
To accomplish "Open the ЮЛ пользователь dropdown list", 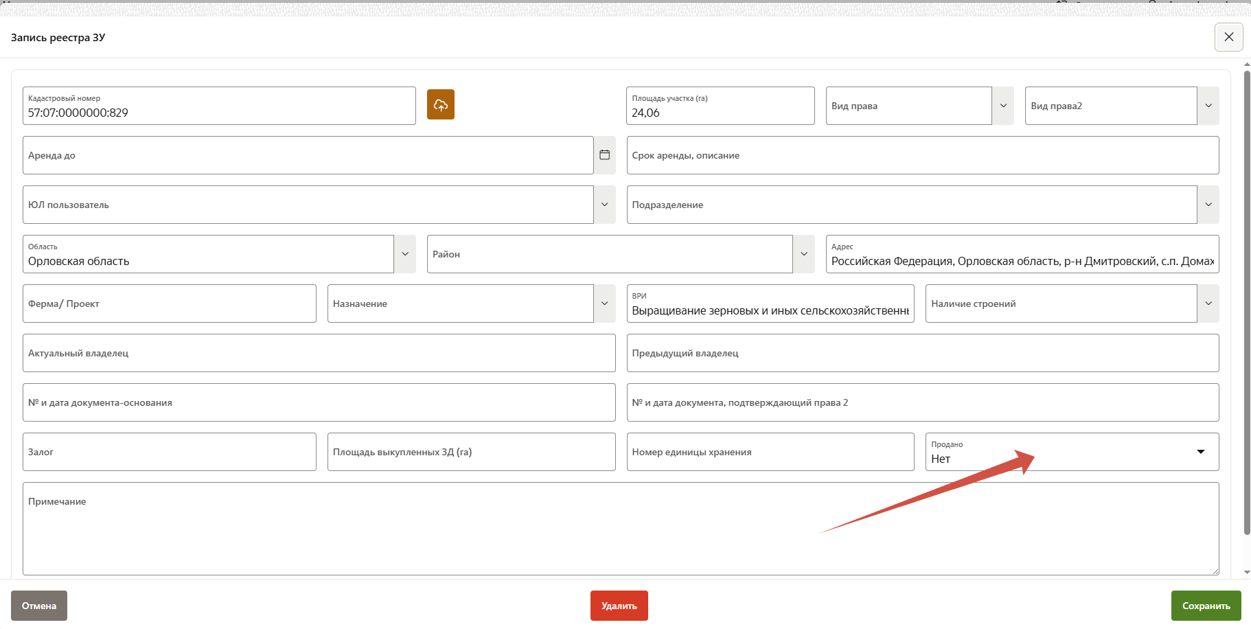I will (x=604, y=205).
